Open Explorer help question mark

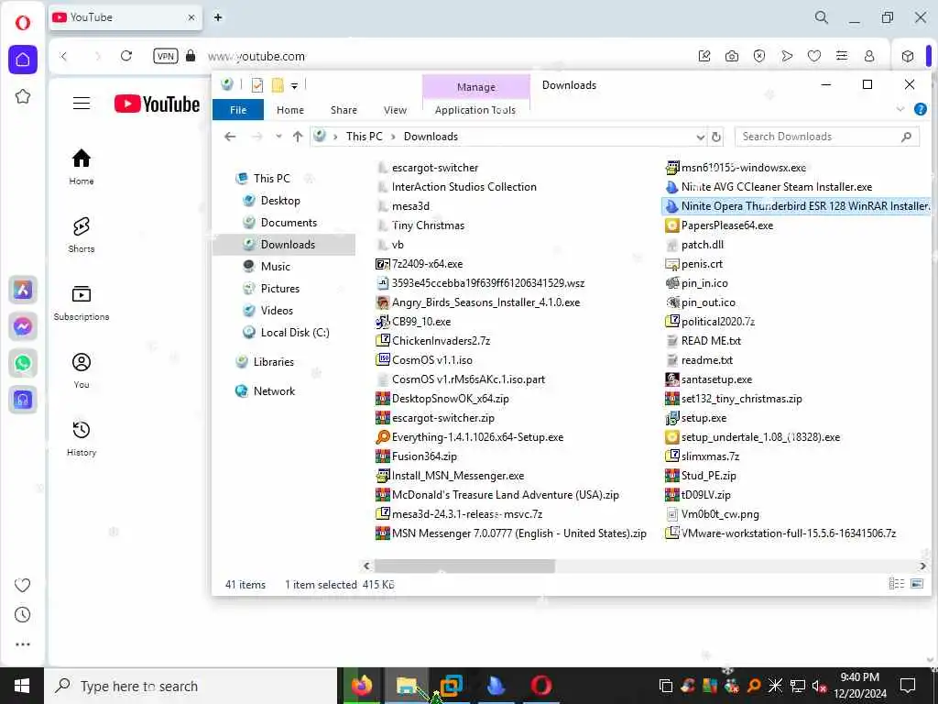920,109
